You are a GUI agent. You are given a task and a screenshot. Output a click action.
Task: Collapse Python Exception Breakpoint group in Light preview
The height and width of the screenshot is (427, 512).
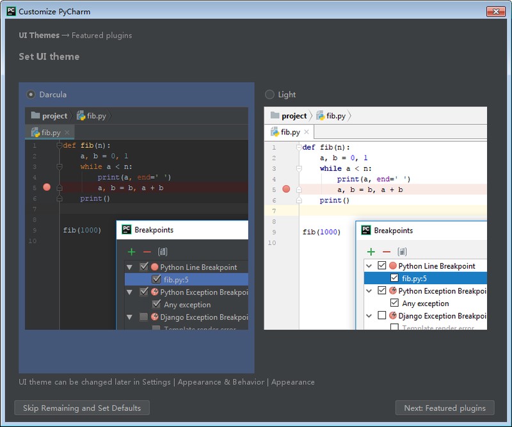click(x=369, y=291)
